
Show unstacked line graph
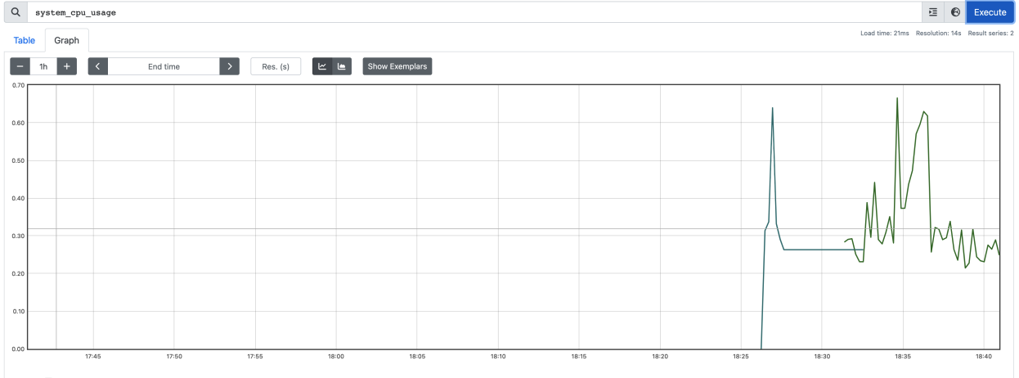point(322,66)
